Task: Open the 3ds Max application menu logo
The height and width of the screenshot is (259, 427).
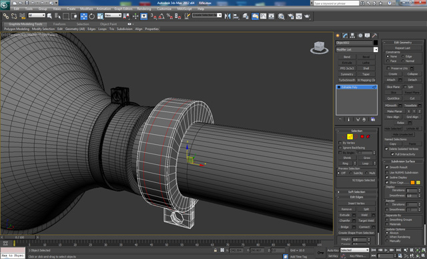Action: (5, 5)
